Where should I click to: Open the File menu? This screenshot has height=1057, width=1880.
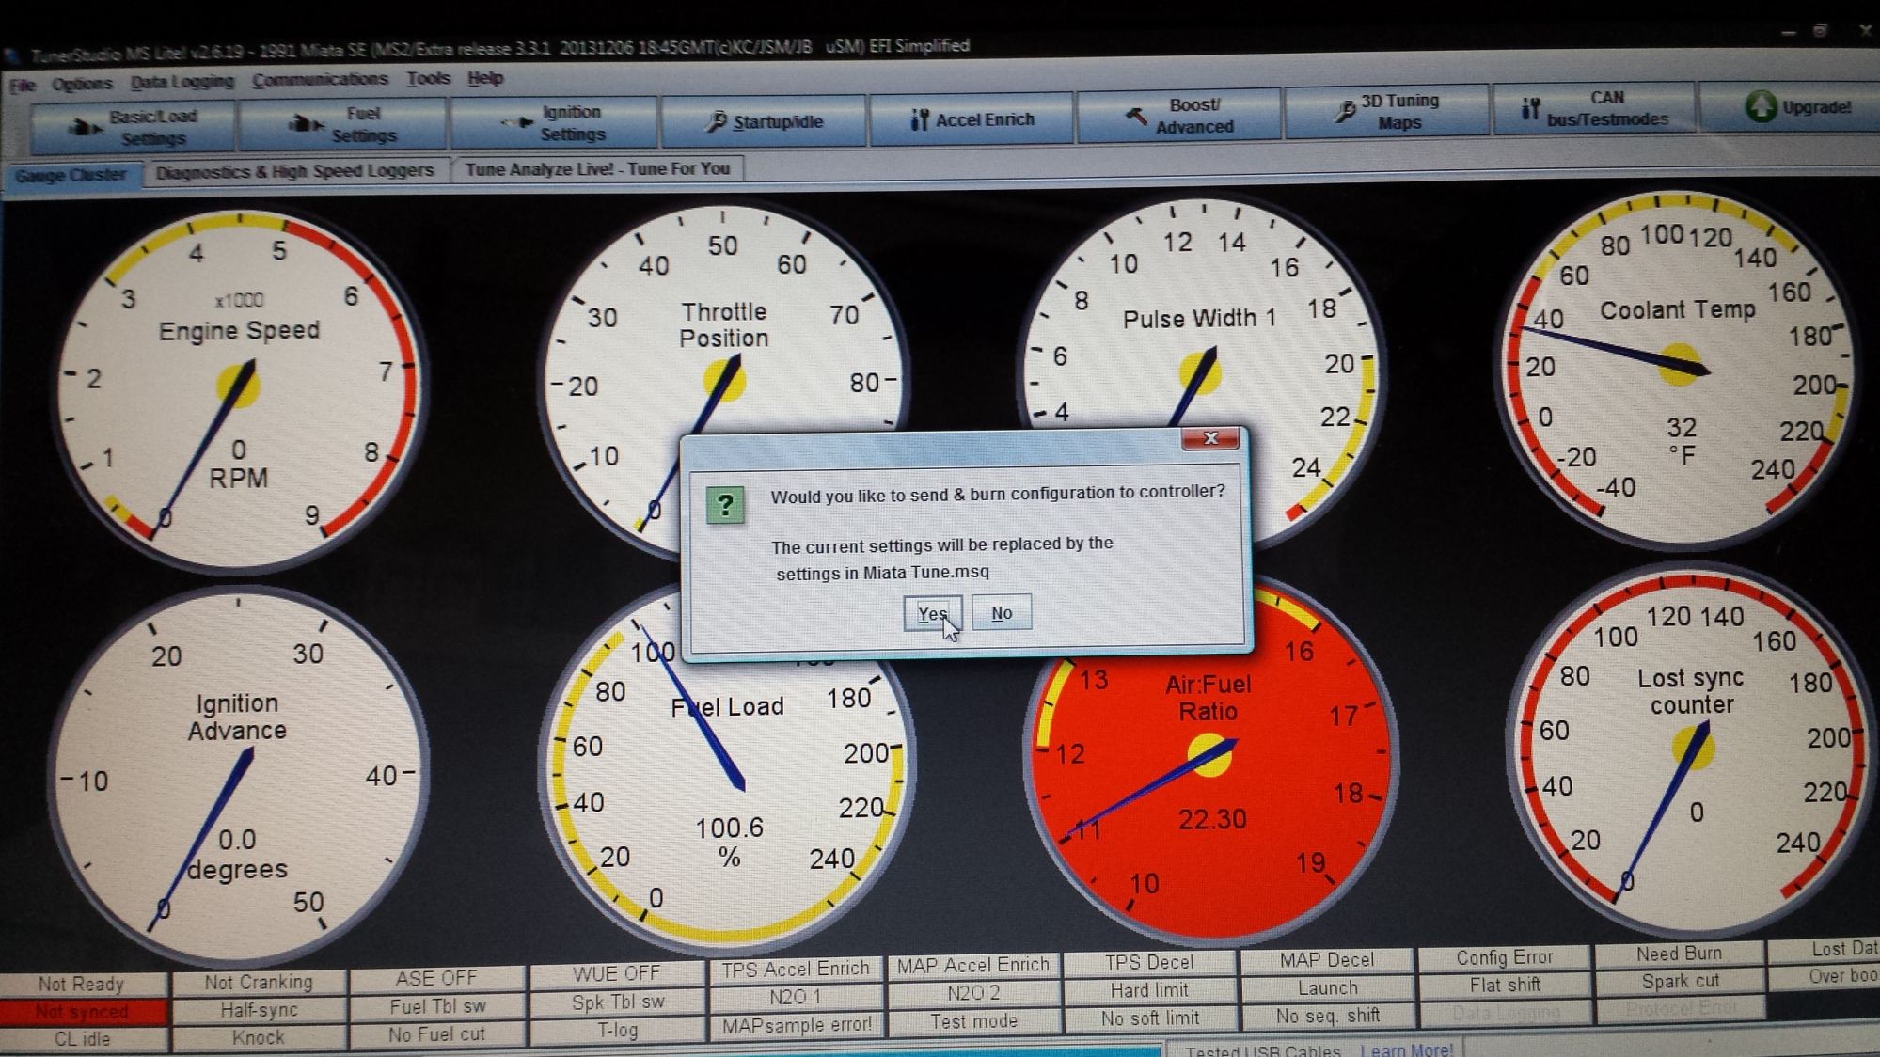point(22,86)
